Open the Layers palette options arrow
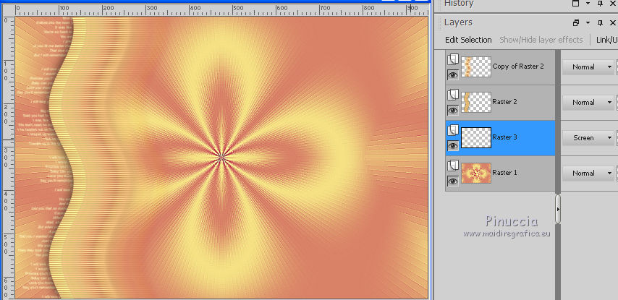 pos(588,23)
